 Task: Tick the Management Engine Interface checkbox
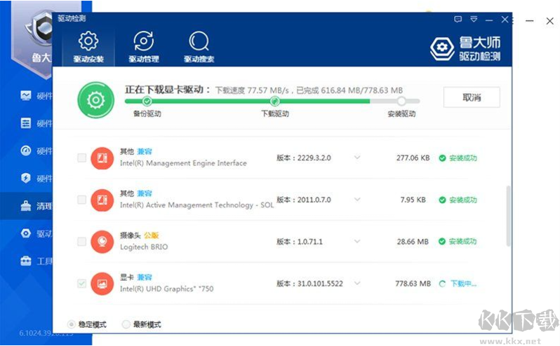click(x=82, y=158)
